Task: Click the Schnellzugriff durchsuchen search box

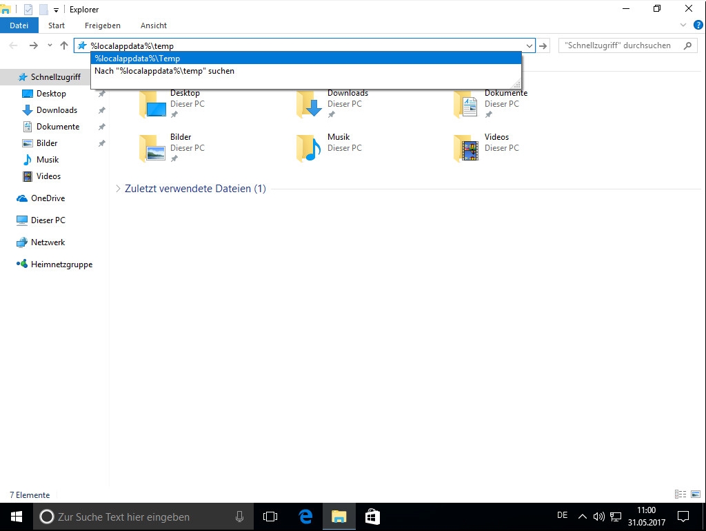Action: 619,45
